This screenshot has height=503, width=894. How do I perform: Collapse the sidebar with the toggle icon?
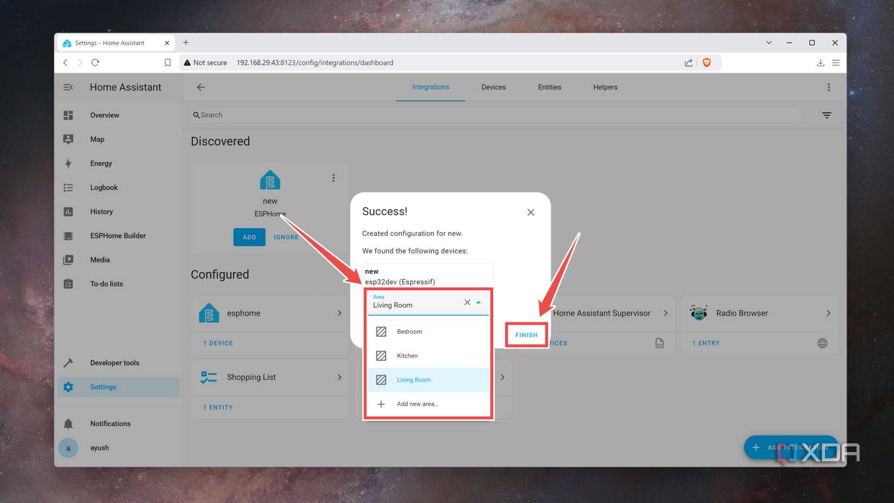click(x=68, y=87)
